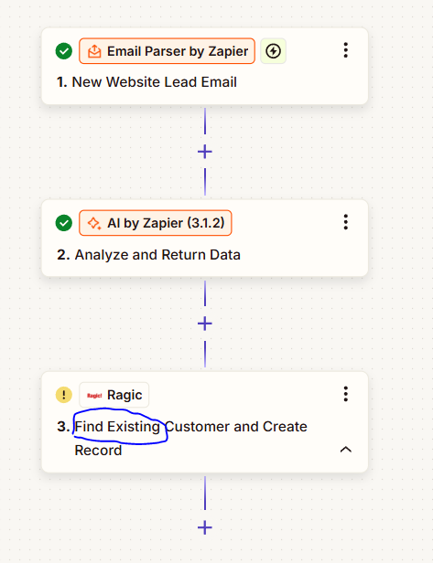This screenshot has height=563, width=433.
Task: Select the AI by Zapier (3.1.2) badge
Action: [156, 223]
